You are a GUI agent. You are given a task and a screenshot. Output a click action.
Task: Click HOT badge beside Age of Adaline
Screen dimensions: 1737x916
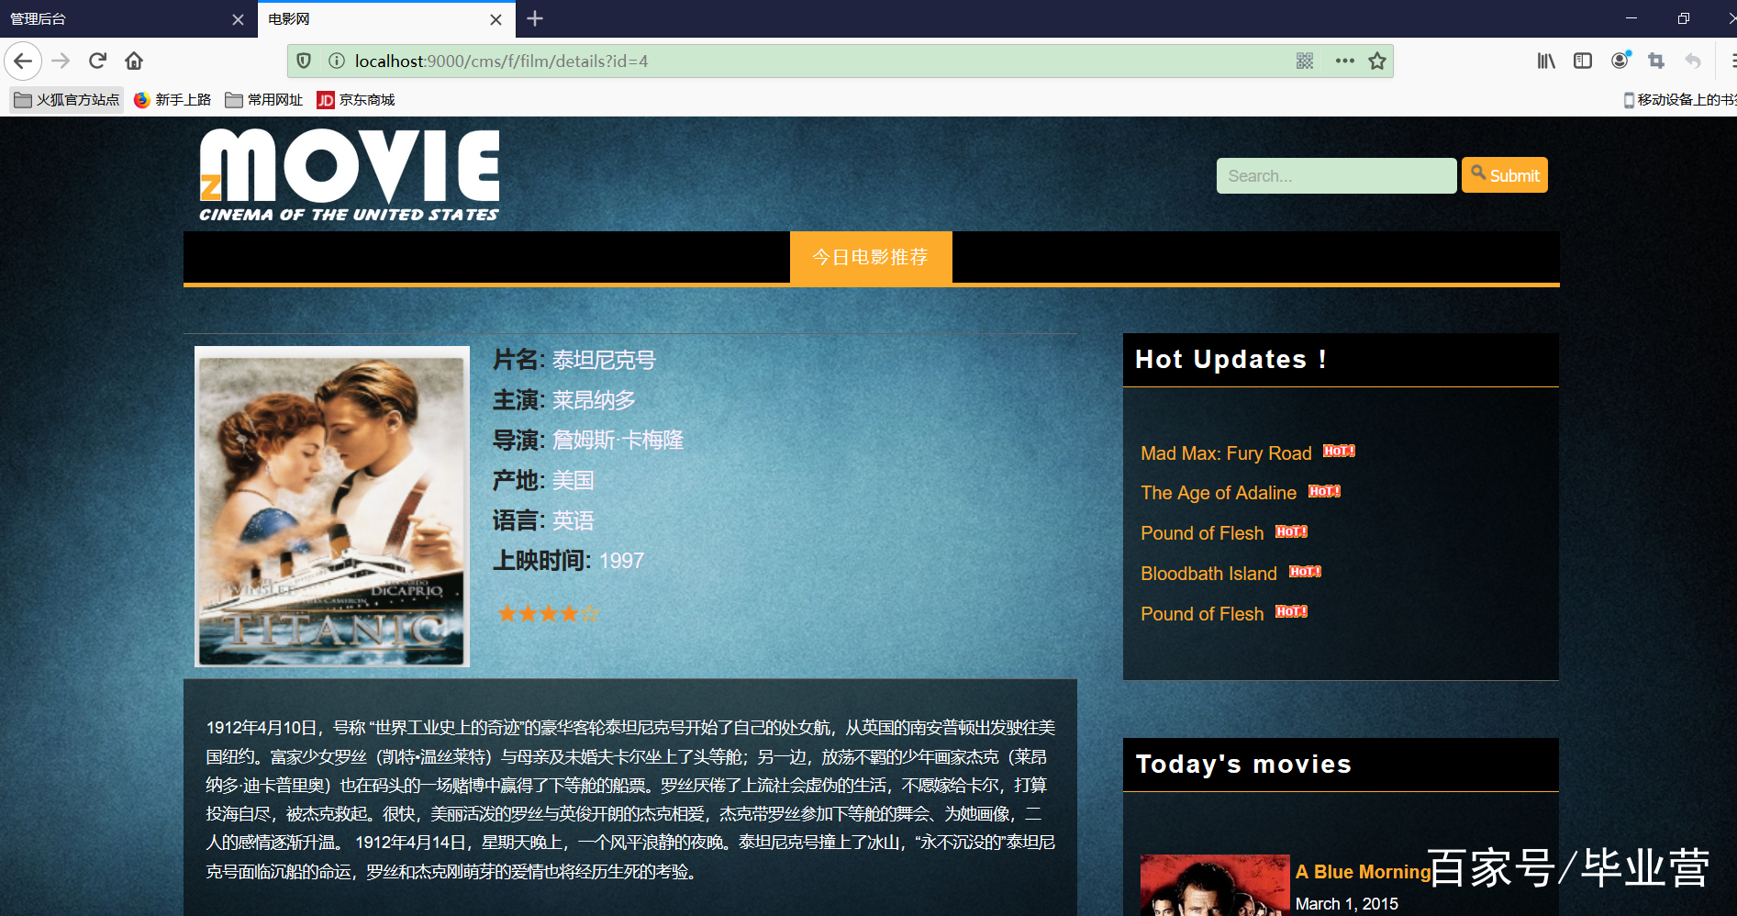click(x=1324, y=491)
